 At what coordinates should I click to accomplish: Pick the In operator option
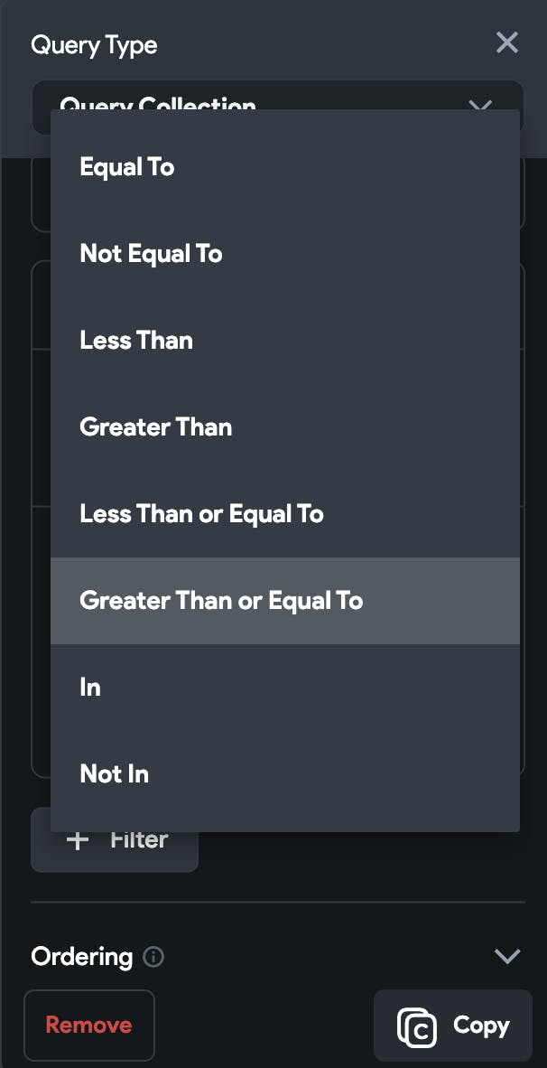[90, 688]
